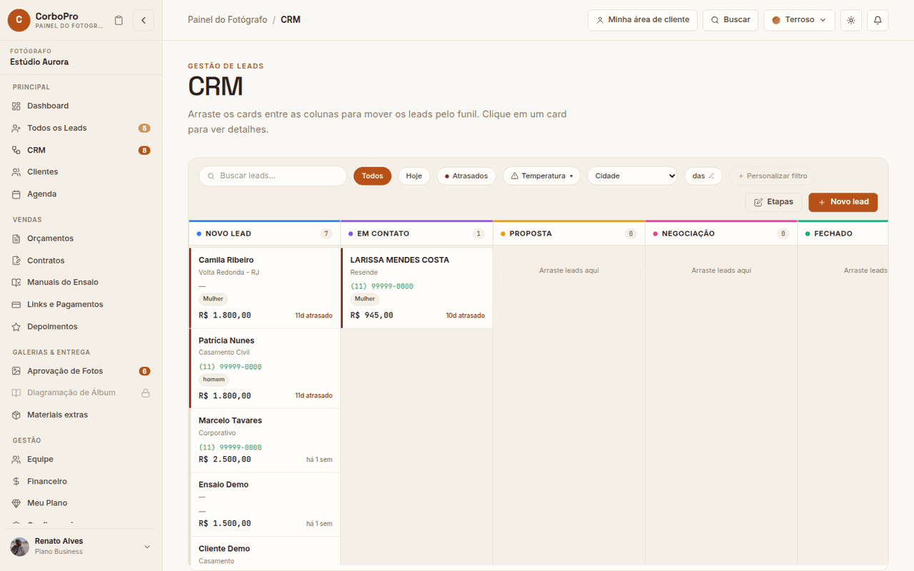The image size is (914, 571).
Task: Toggle the light/dark theme sun icon
Action: pos(851,20)
